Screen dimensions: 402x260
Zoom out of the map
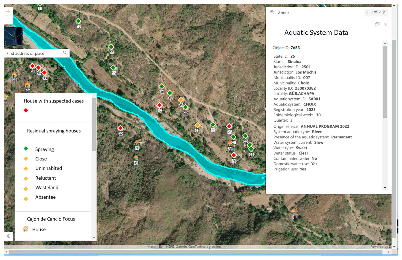(8, 20)
